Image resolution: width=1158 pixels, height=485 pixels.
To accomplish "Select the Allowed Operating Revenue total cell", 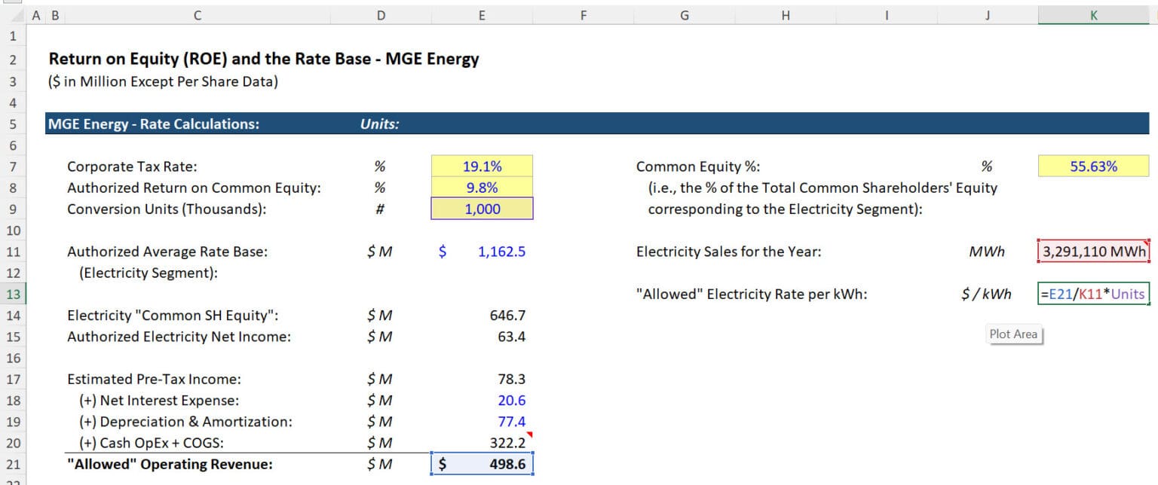I will [482, 464].
